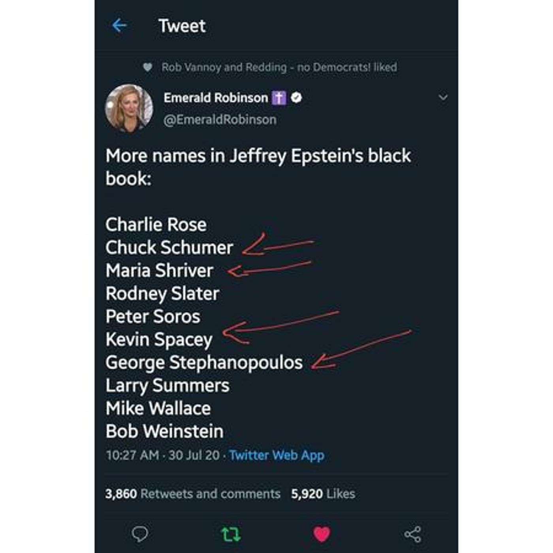Click the verified badge beside the name
The width and height of the screenshot is (553, 553).
pyautogui.click(x=296, y=98)
